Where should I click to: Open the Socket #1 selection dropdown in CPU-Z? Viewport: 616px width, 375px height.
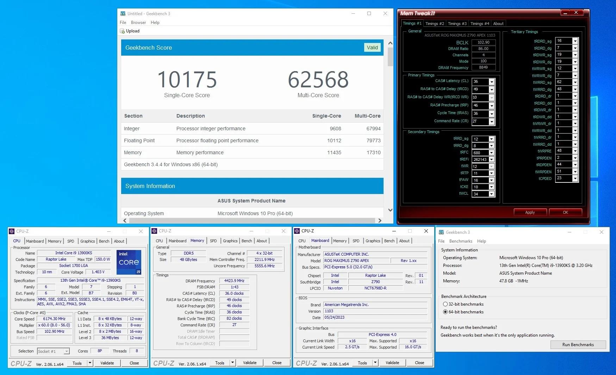coord(67,351)
